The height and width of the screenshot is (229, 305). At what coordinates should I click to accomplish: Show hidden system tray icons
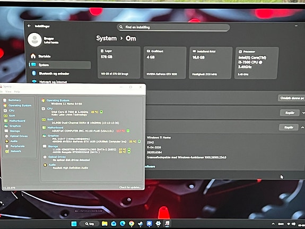point(273,224)
